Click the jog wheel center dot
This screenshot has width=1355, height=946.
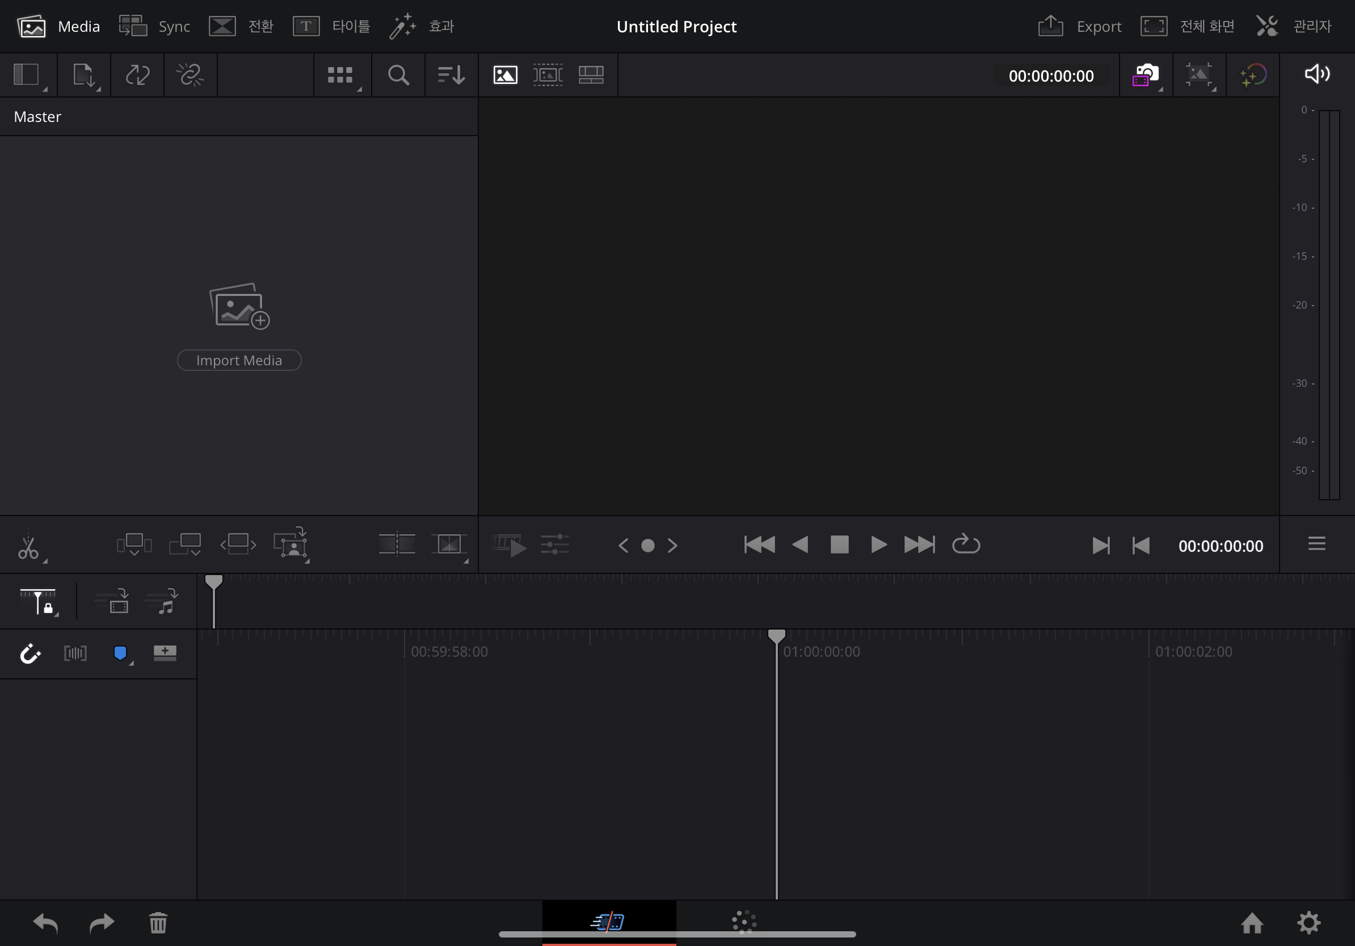point(647,546)
